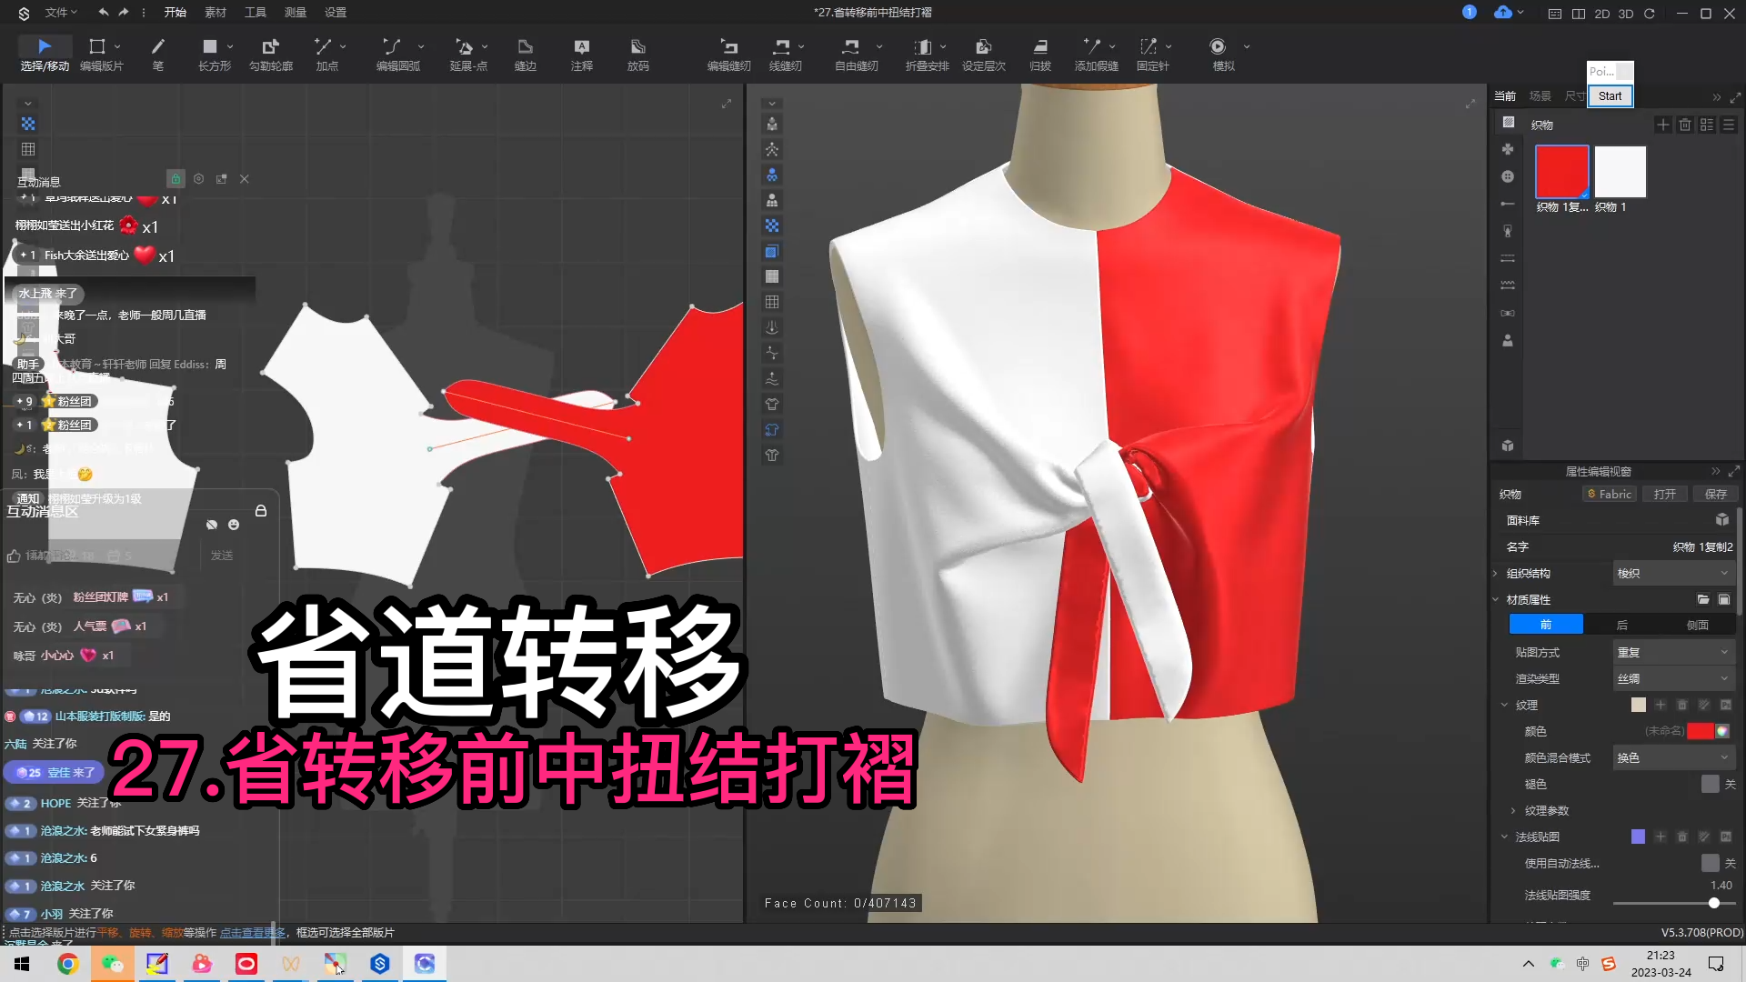This screenshot has width=1746, height=982.
Task: Toggle the grid icon in 2D window sidebar
Action: pos(28,149)
